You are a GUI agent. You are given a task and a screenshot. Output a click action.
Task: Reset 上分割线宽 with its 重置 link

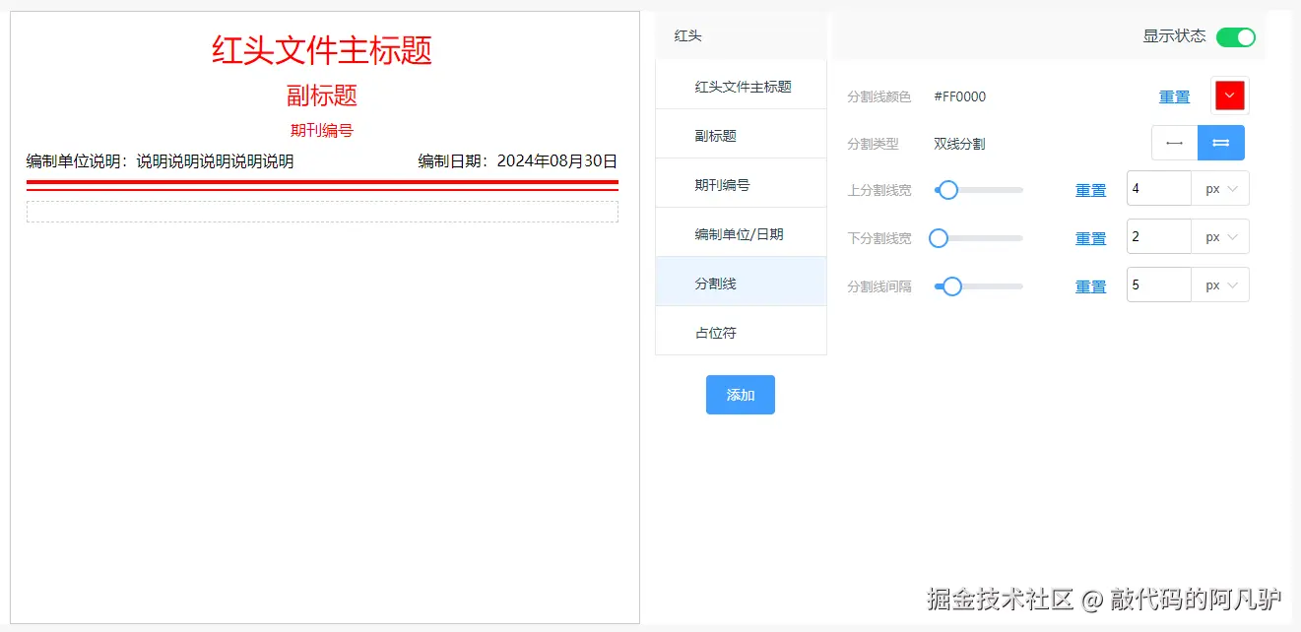tap(1090, 190)
